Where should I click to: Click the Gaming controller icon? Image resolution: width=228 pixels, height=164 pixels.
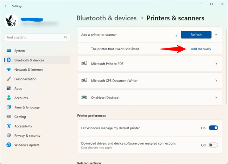tap(9, 116)
